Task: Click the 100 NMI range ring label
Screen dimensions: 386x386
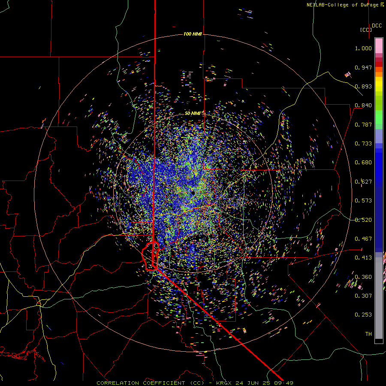Action: coord(193,34)
